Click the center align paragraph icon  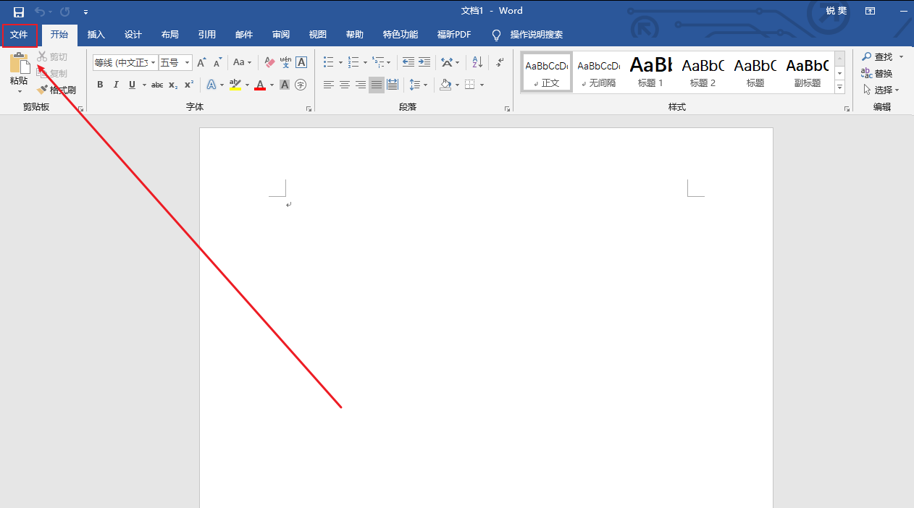(345, 85)
